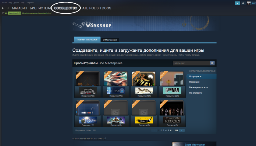Open the СООБЩЕСТВО section
This screenshot has height=146, width=256.
coord(66,8)
